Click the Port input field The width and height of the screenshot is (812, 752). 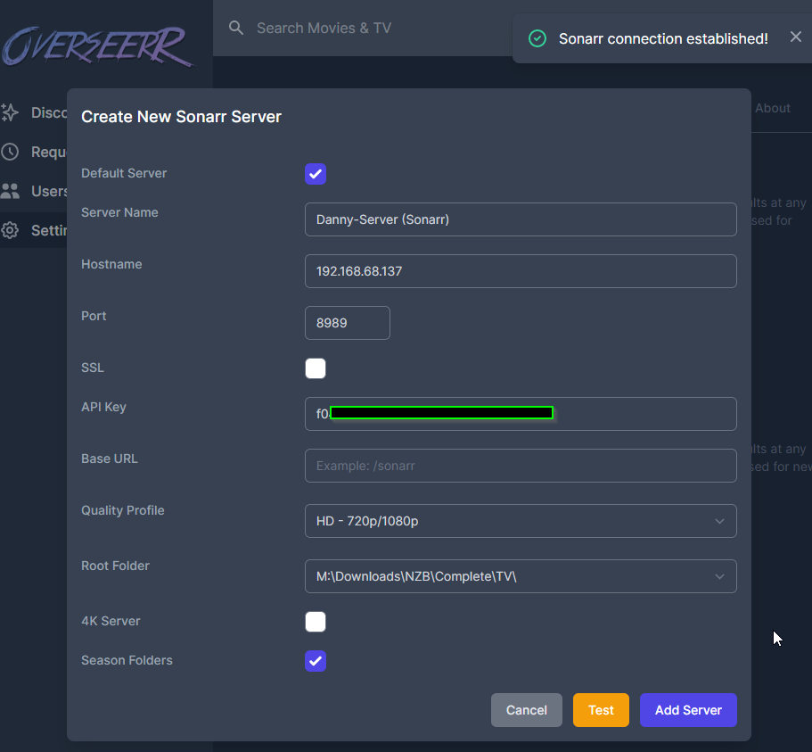pos(348,323)
